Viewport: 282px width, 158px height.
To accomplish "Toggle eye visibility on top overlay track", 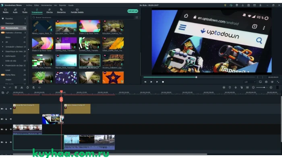I will tap(11, 109).
